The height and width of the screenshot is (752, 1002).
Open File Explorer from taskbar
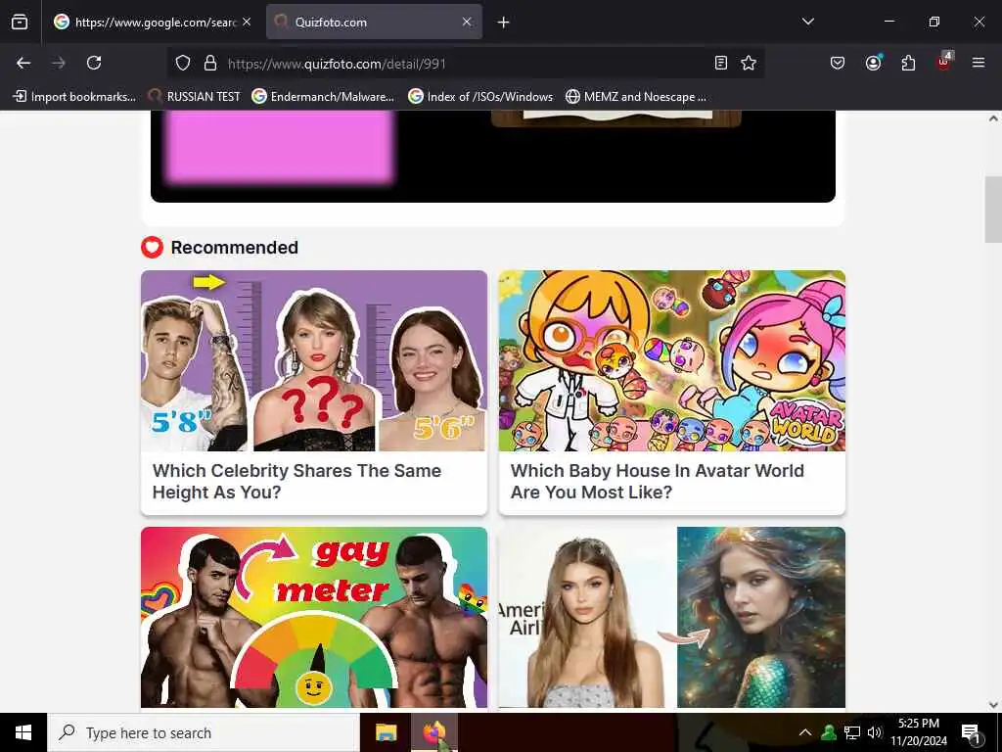click(x=386, y=732)
